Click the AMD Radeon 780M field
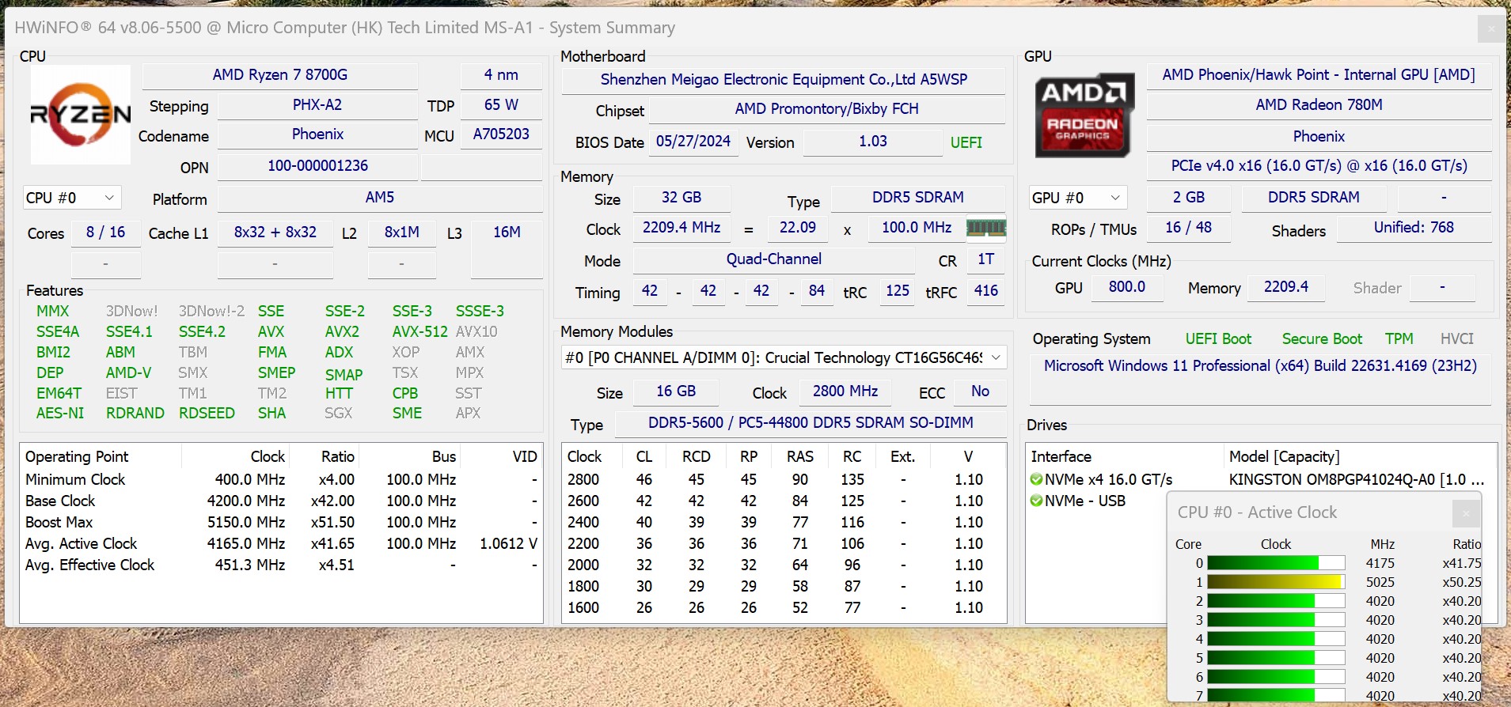This screenshot has height=707, width=1511. click(1319, 105)
